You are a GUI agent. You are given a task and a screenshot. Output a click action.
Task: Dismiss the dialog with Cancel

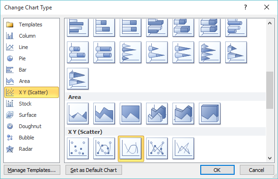(256, 170)
